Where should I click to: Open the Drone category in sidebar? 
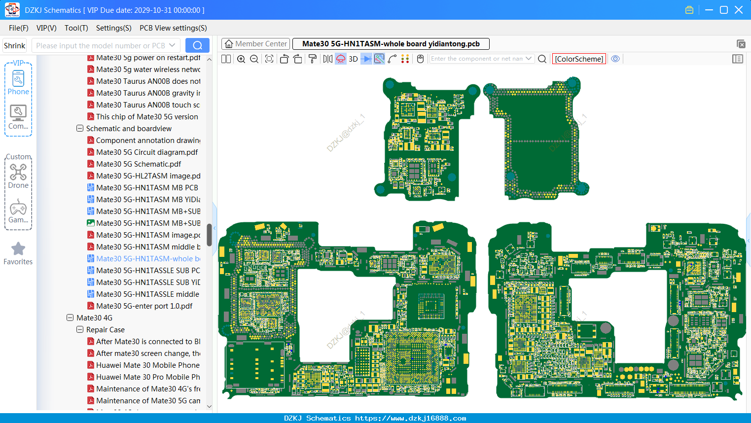click(x=18, y=176)
